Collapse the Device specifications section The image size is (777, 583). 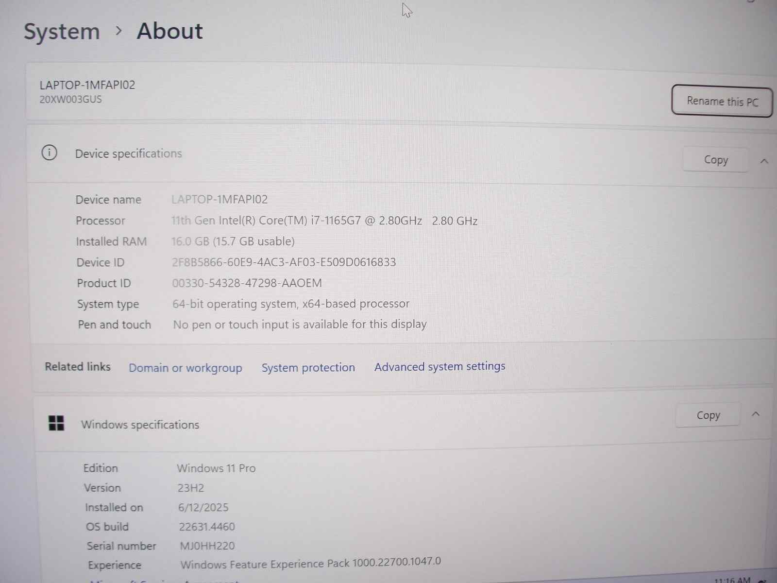coord(765,160)
